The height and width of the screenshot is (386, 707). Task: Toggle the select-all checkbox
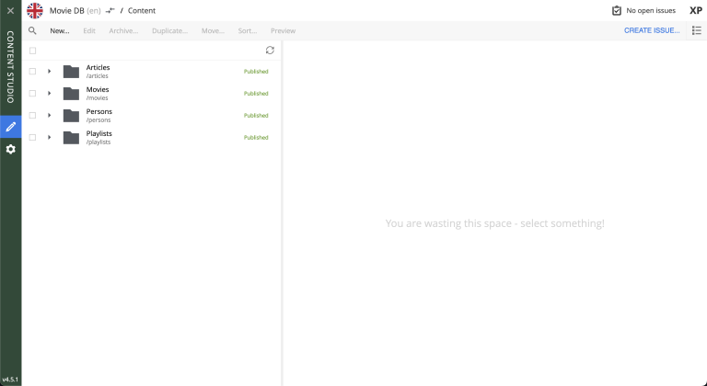(32, 51)
